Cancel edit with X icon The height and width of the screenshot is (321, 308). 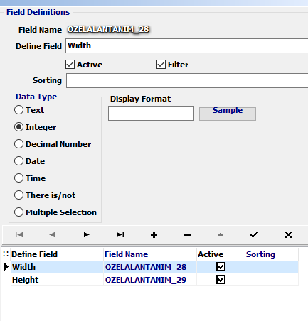[x=288, y=234]
